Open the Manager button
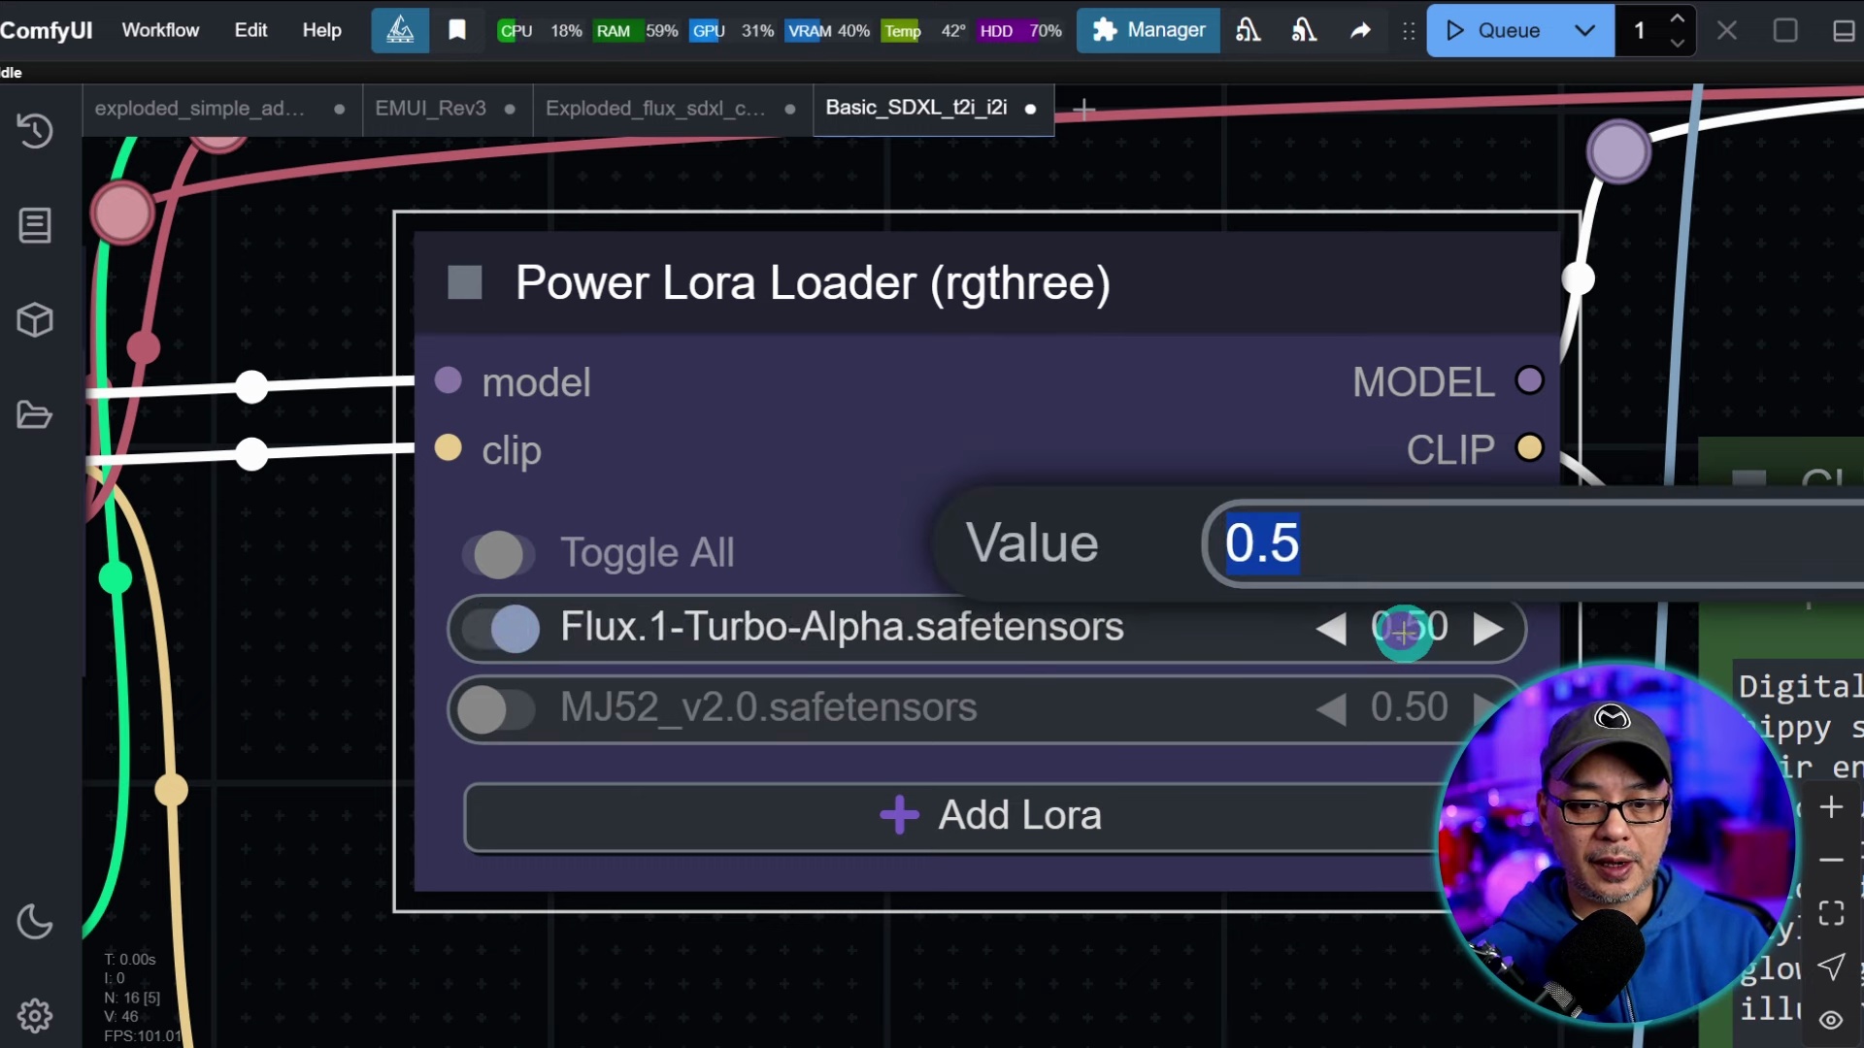The image size is (1864, 1048). pyautogui.click(x=1148, y=30)
